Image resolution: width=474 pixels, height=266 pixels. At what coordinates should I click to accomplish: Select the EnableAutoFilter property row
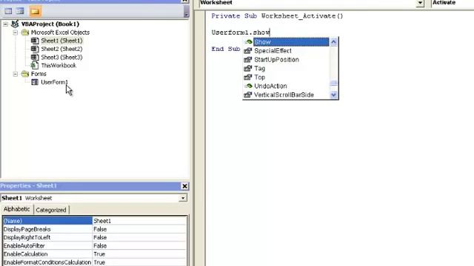(x=95, y=246)
